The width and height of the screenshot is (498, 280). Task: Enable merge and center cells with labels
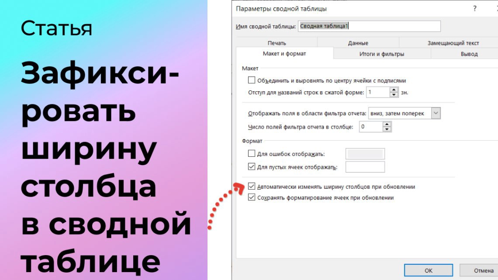(252, 80)
